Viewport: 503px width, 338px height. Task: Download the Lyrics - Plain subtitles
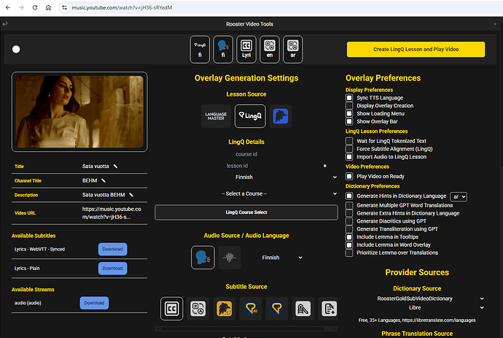coord(112,268)
